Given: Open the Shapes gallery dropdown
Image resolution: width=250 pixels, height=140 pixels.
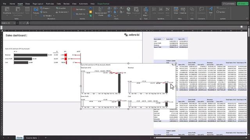Looking at the screenshot, I should (x=45, y=8).
